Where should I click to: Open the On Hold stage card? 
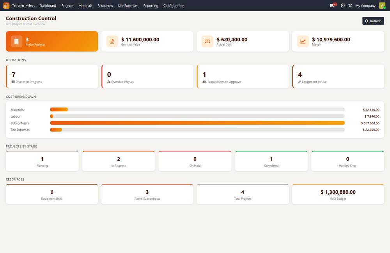tap(195, 161)
